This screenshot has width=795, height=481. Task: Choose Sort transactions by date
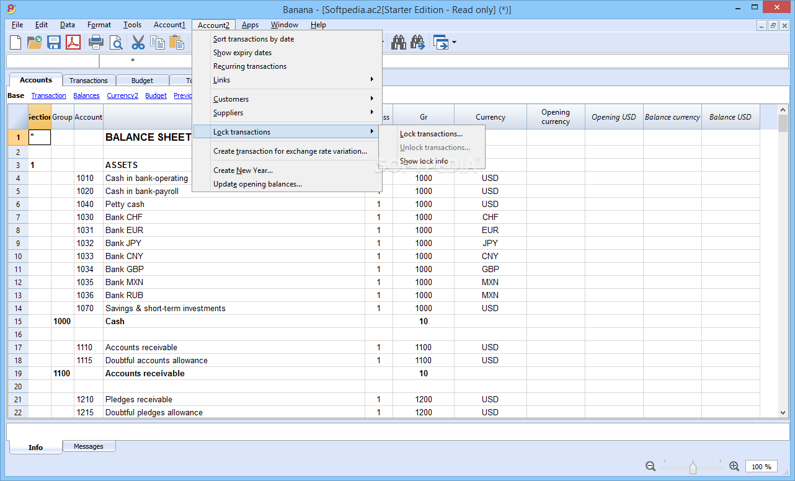point(288,39)
